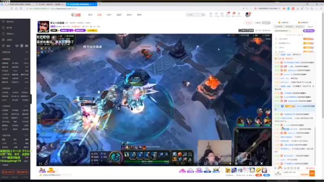Go to browser home page icon

tap(16, 8)
